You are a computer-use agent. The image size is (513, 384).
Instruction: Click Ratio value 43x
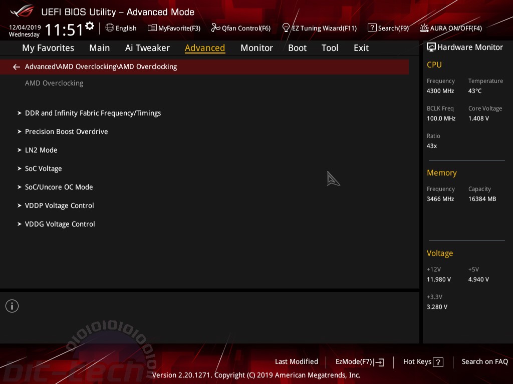point(431,146)
